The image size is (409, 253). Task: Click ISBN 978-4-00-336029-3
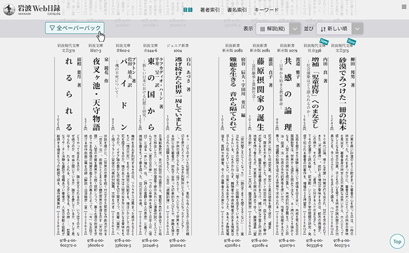[123, 243]
